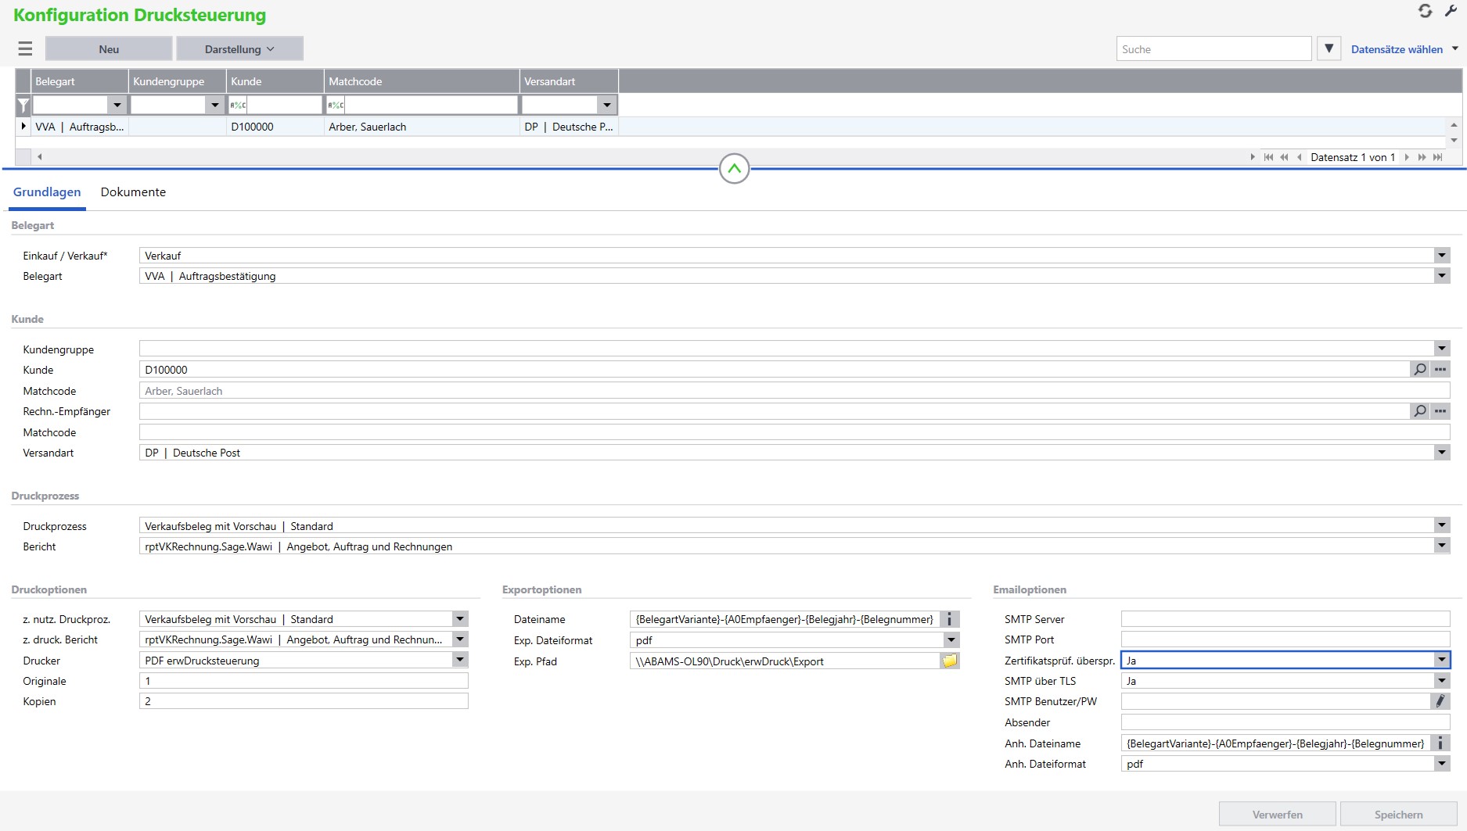Screen dimensions: 1467x831
Task: Click the magnifier icon in Kunde field
Action: pos(1419,370)
